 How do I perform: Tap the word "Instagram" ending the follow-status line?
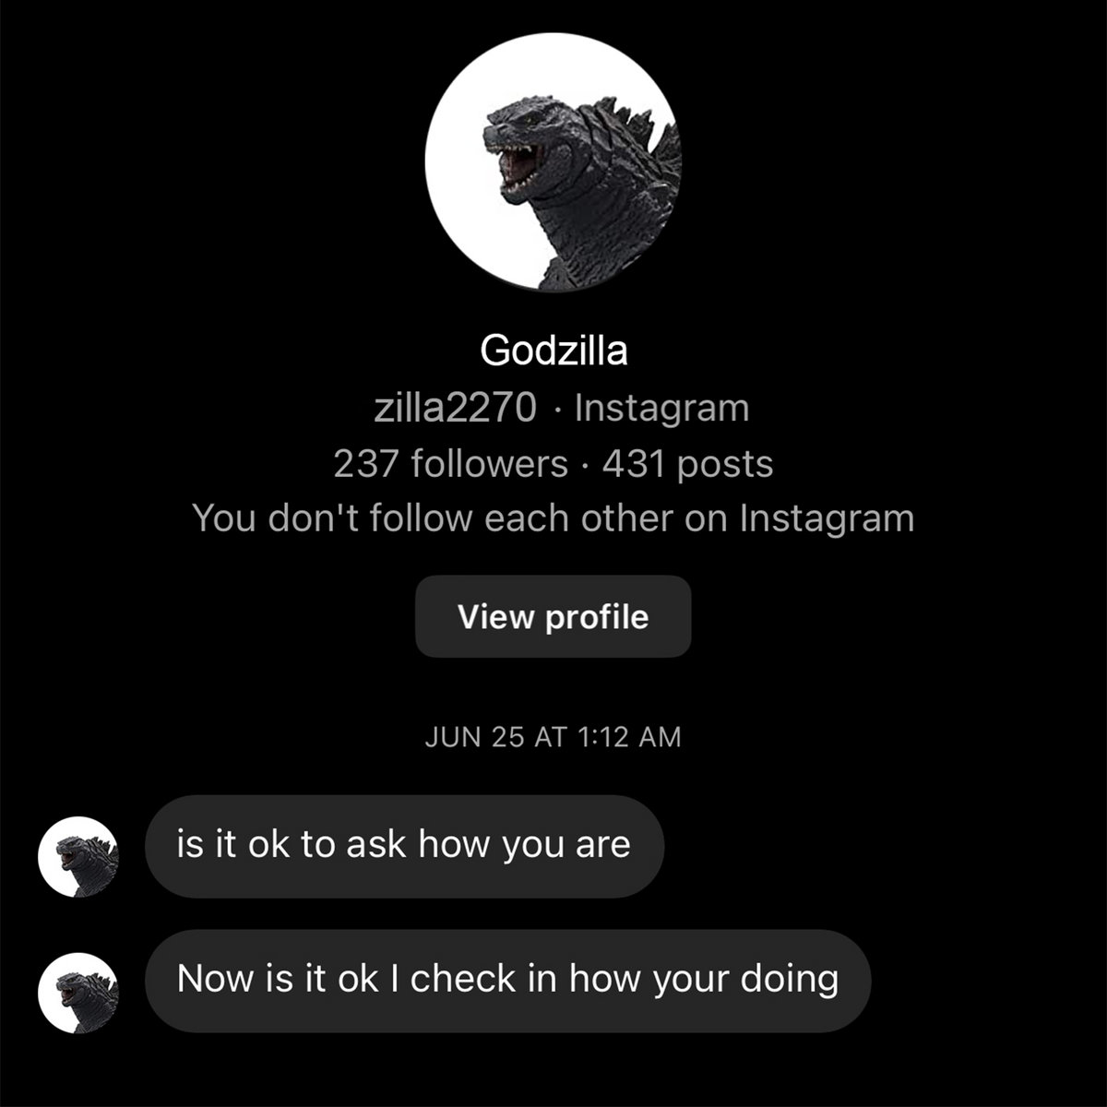tap(827, 519)
